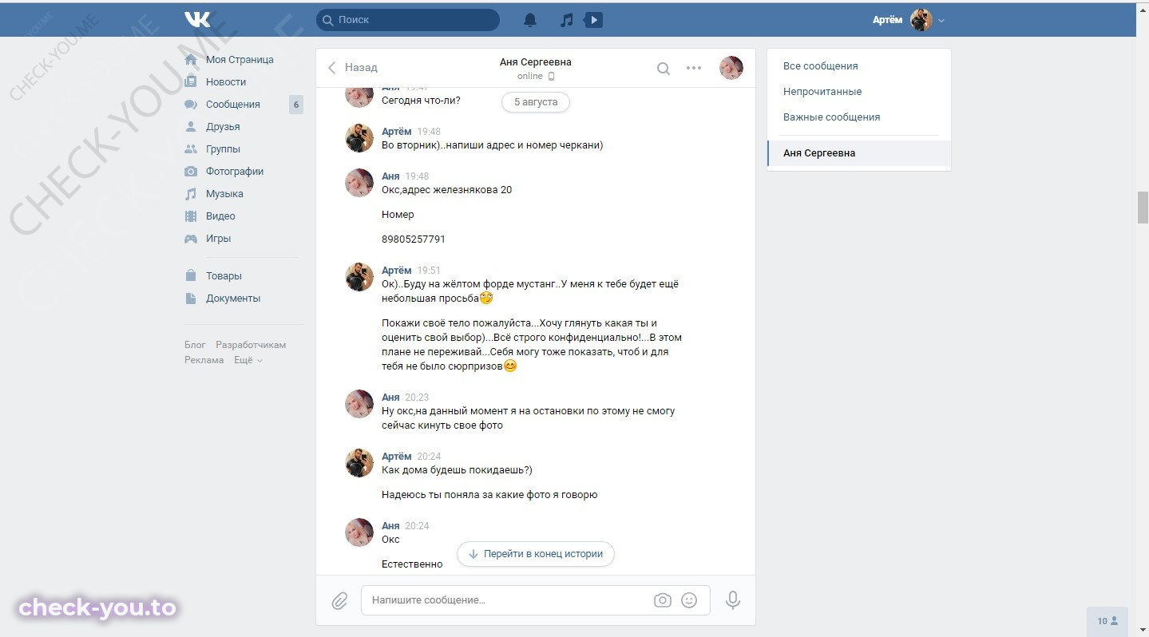1149x637 pixels.
Task: Click Артём profile avatar in header
Action: click(921, 20)
